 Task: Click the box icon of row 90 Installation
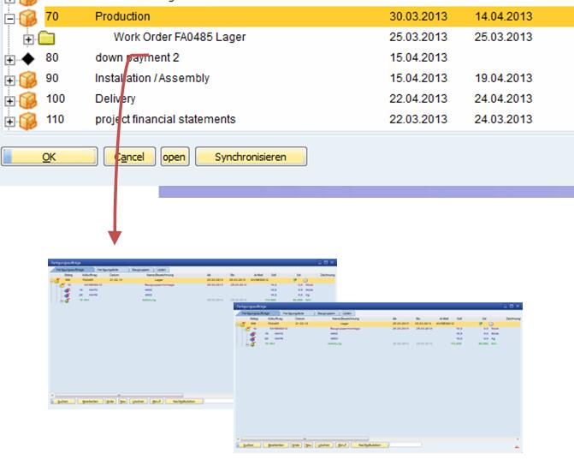(28, 80)
